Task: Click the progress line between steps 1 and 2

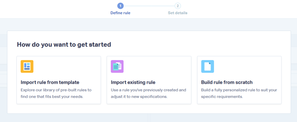Action: tap(149, 6)
